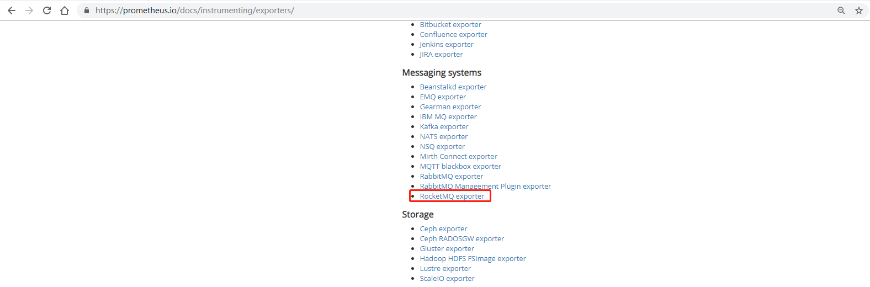Click the browser forward arrow
Image resolution: width=870 pixels, height=287 pixels.
29,10
